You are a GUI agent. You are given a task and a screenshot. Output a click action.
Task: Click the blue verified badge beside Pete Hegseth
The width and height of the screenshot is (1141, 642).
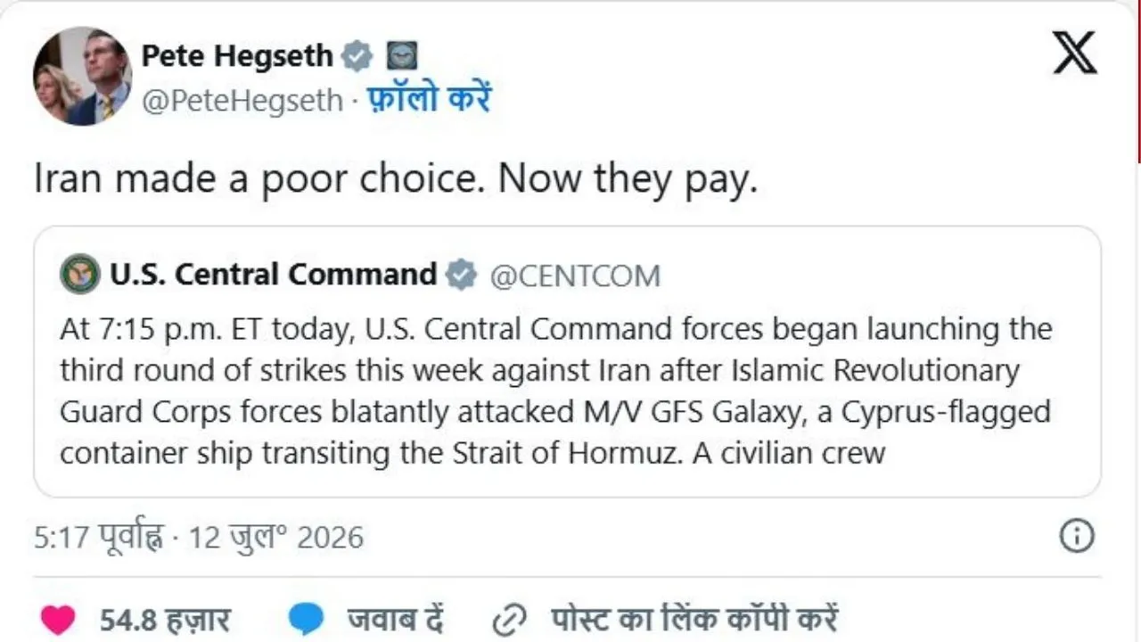click(357, 56)
